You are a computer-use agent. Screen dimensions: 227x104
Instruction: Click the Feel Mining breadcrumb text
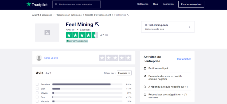[122, 15]
